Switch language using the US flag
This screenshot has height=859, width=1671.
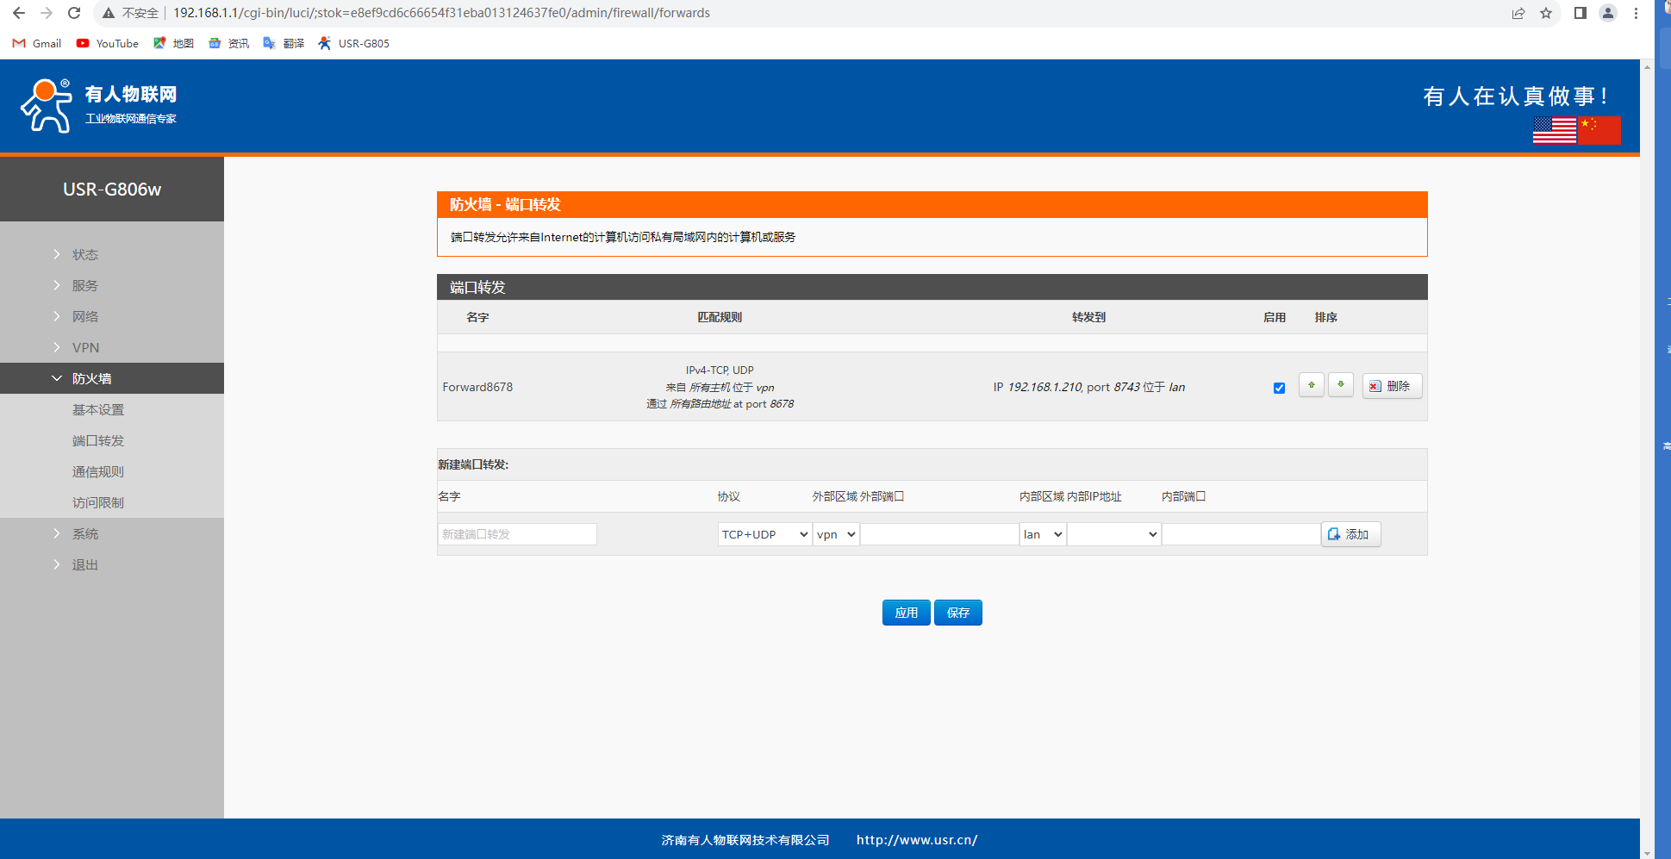(1554, 130)
